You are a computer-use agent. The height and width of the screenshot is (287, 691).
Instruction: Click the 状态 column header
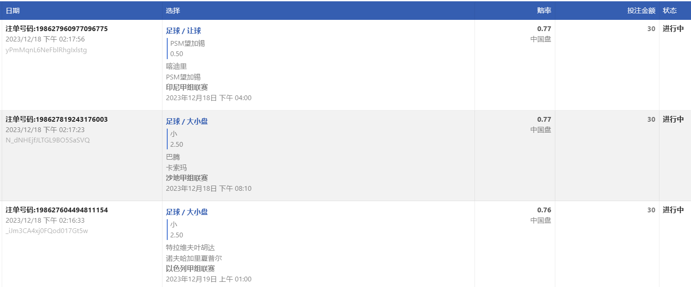pos(670,11)
